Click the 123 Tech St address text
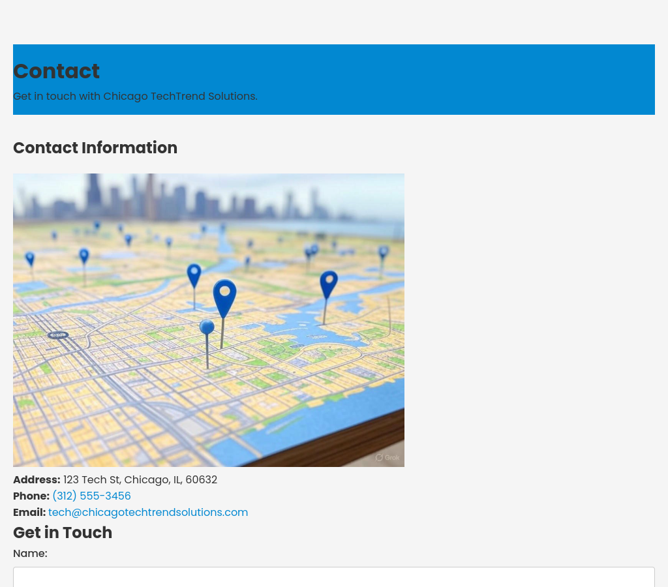 pyautogui.click(x=140, y=480)
